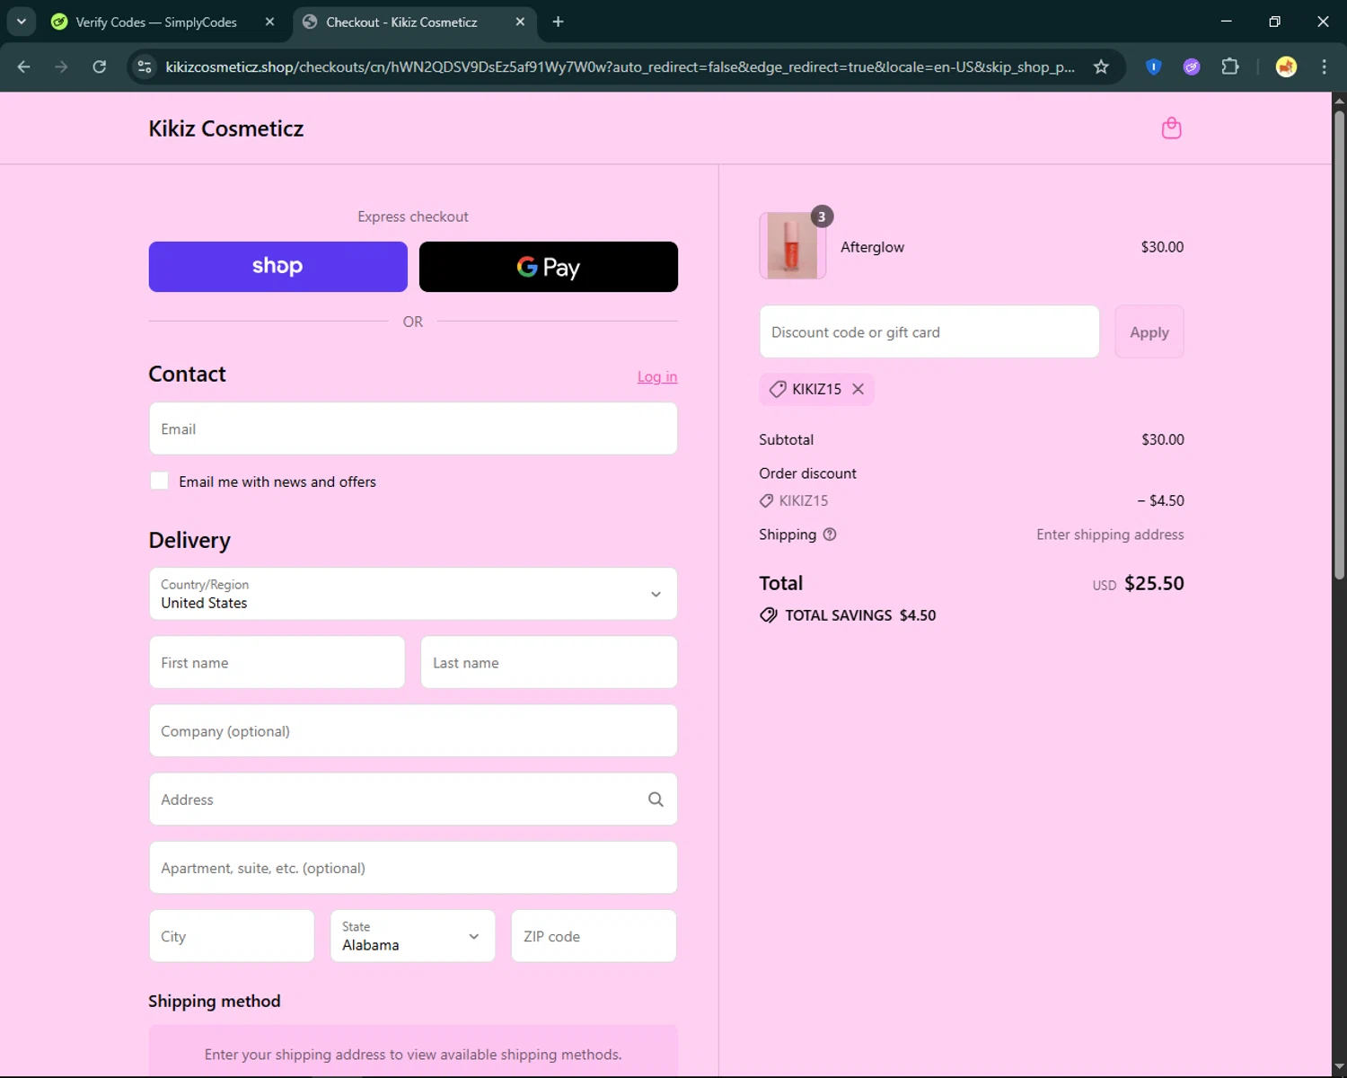The width and height of the screenshot is (1347, 1078).
Task: Open the browser profile avatar
Action: pyautogui.click(x=1286, y=66)
